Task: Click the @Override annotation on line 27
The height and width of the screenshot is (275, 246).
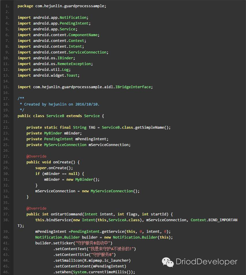Action: point(36,156)
